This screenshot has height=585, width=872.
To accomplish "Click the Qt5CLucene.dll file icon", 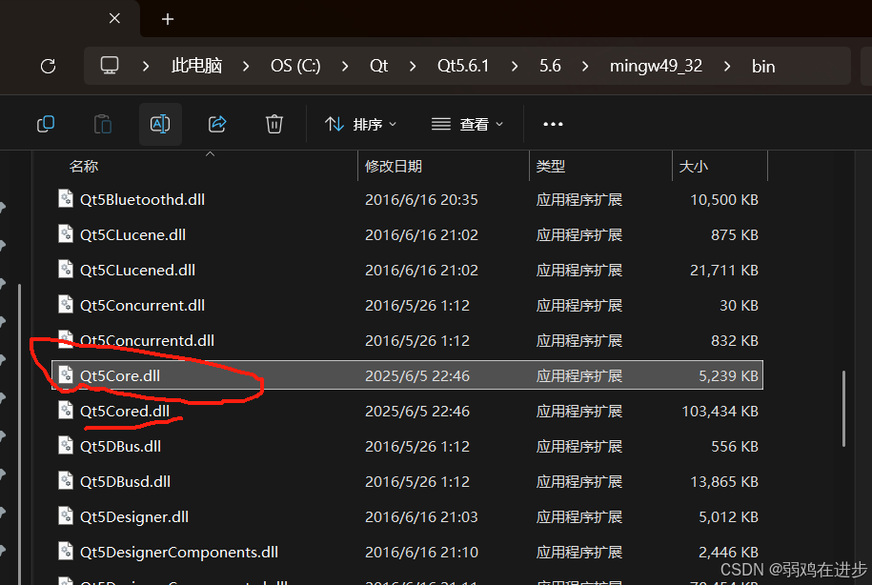I will click(x=66, y=233).
